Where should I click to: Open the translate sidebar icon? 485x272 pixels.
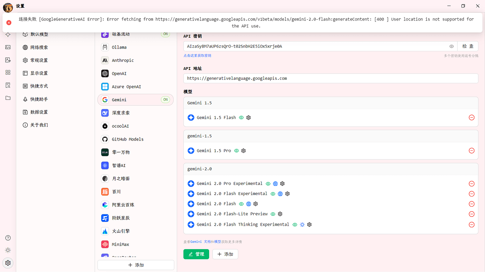(8, 60)
